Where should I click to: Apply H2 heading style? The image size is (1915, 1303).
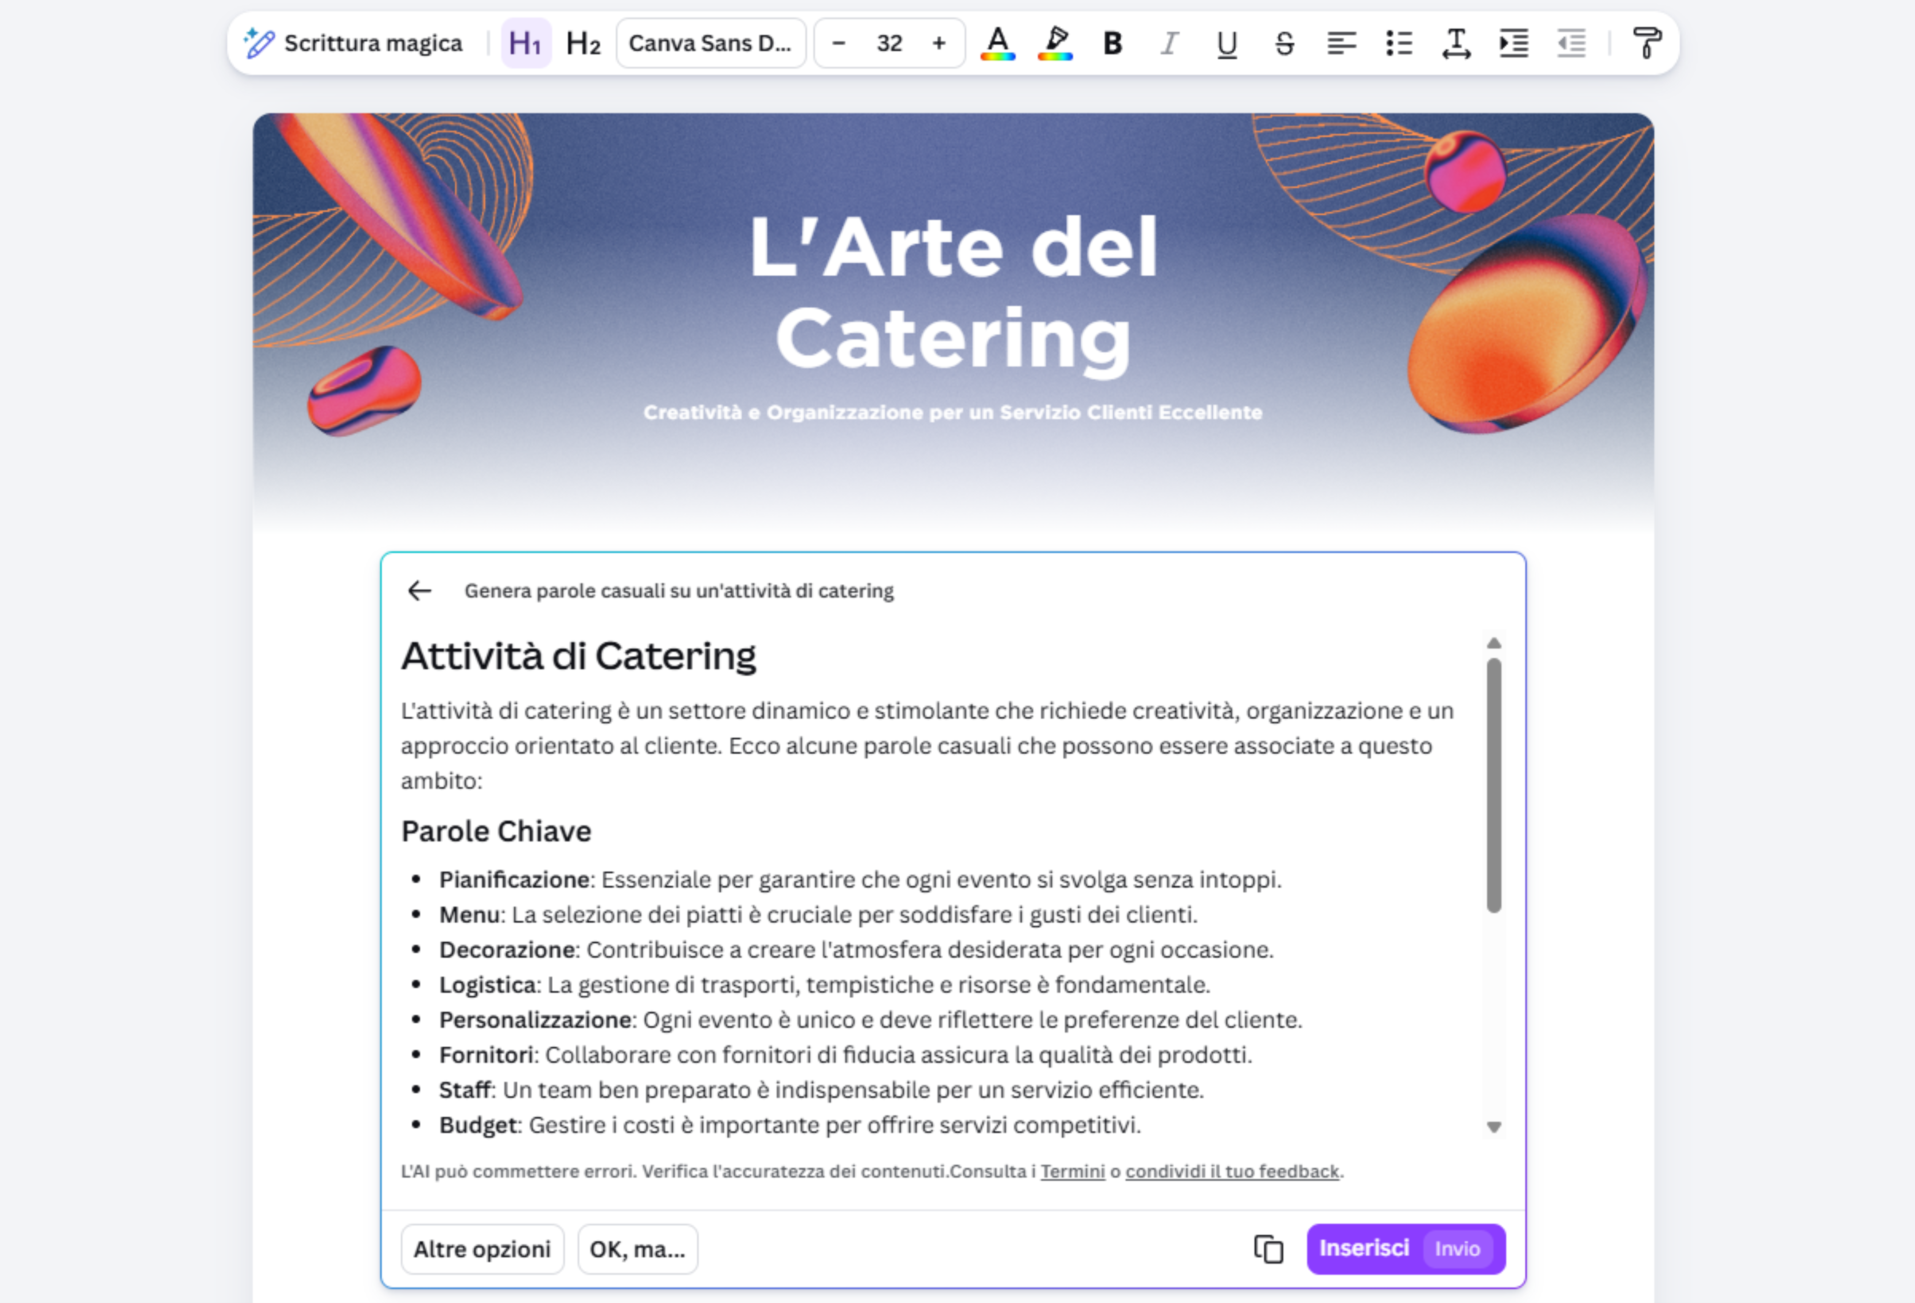(582, 43)
